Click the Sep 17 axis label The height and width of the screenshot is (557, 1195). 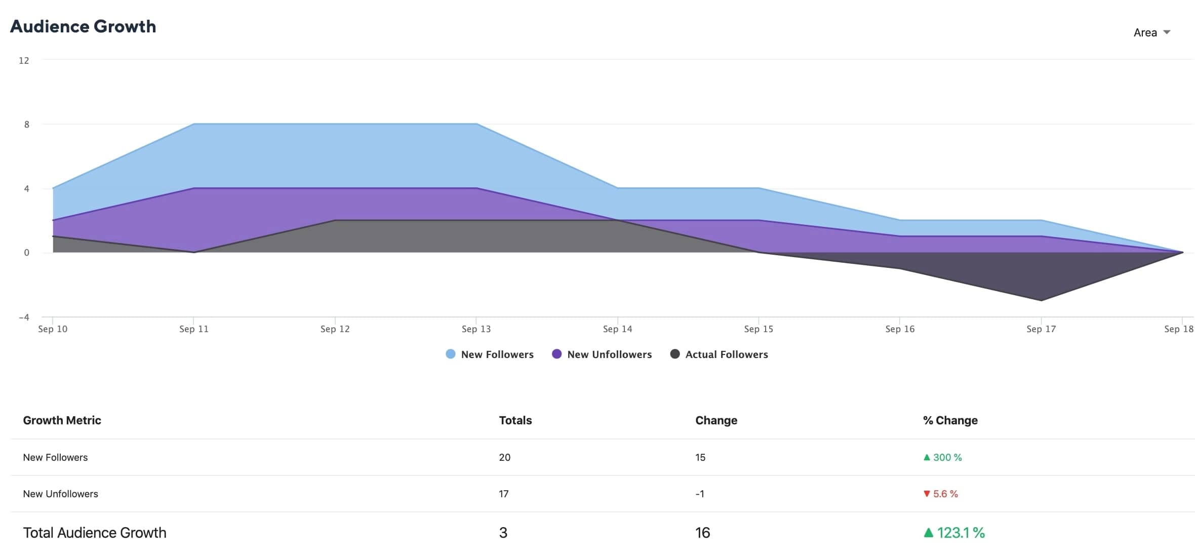point(1041,329)
